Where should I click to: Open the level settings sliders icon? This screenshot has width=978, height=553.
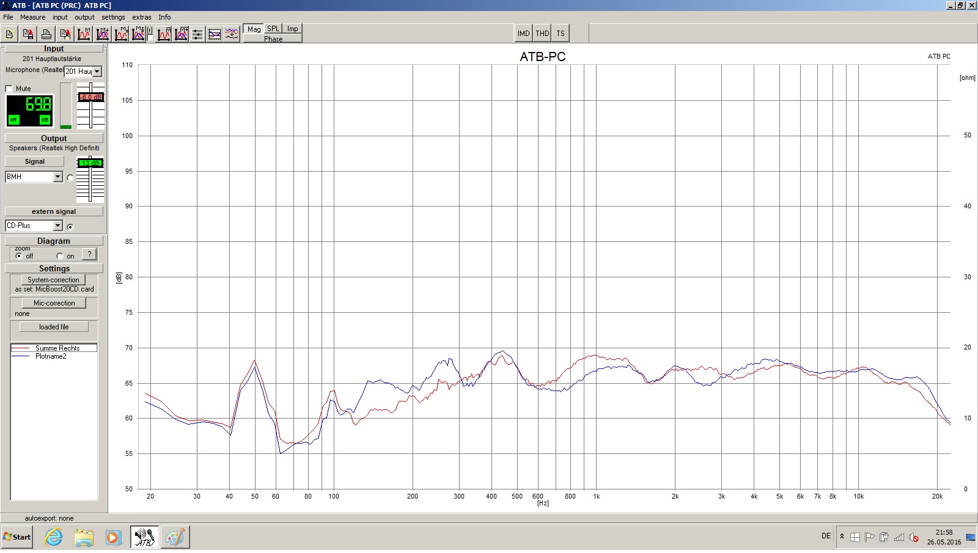197,34
